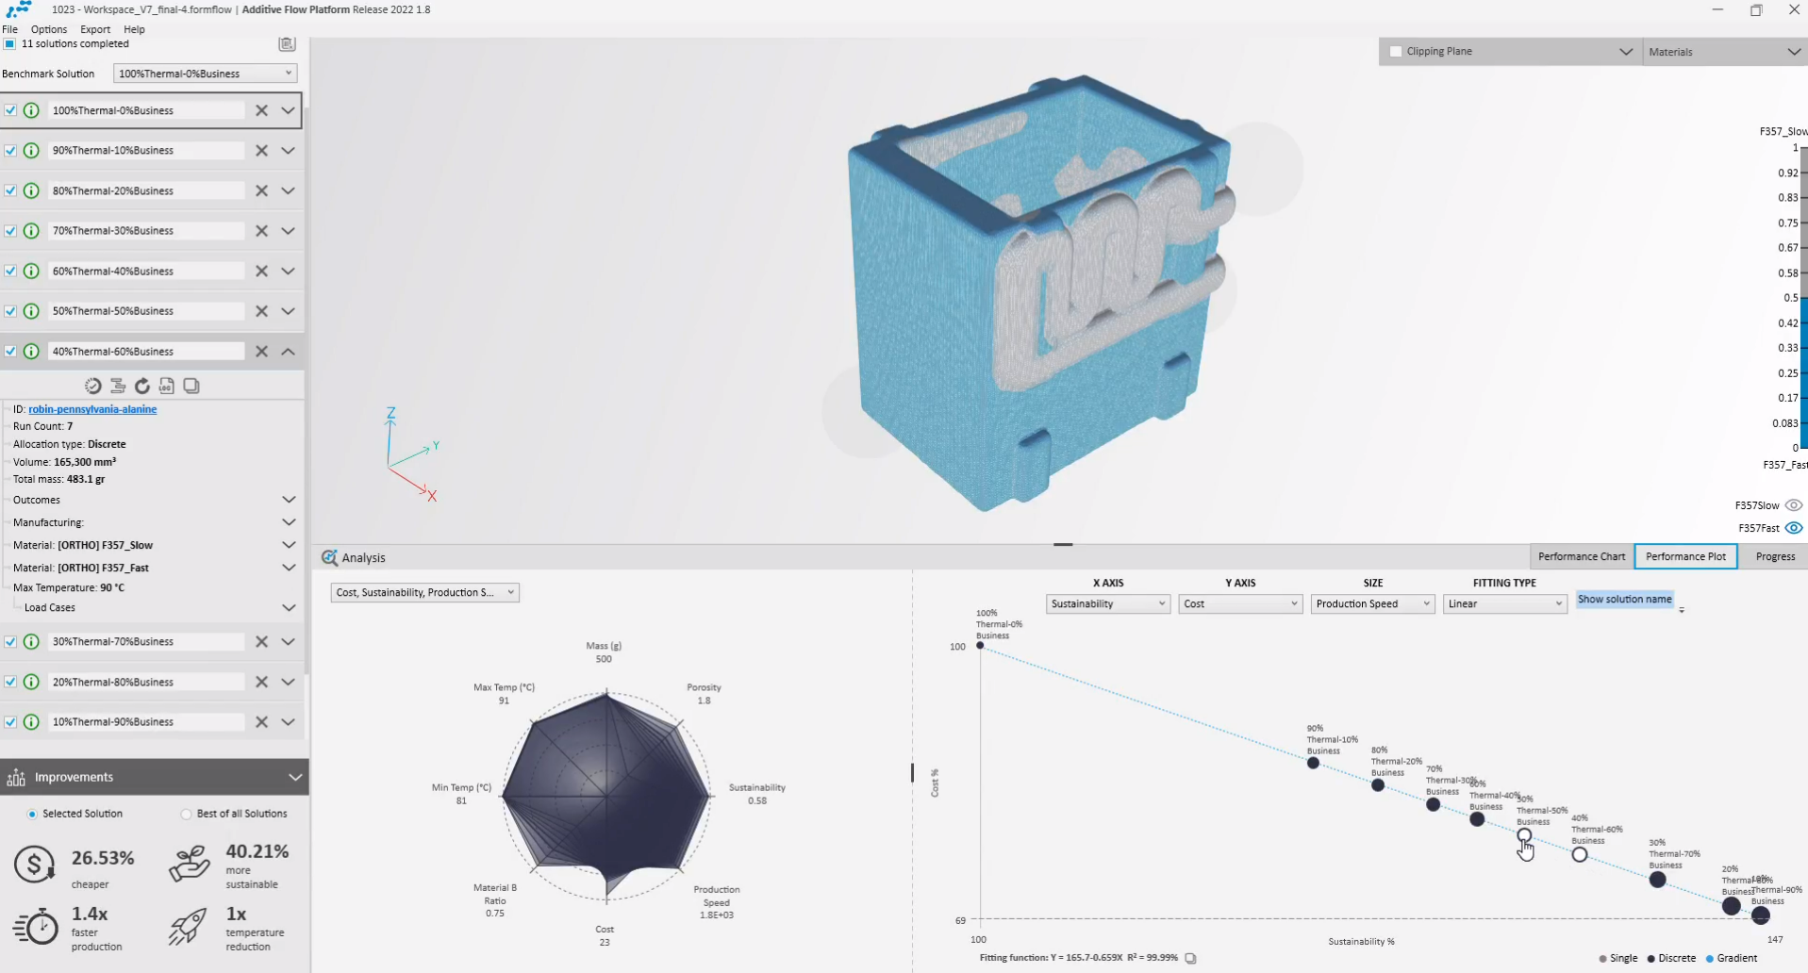
Task: Open the Benchmark Solution dropdown
Action: coord(205,74)
